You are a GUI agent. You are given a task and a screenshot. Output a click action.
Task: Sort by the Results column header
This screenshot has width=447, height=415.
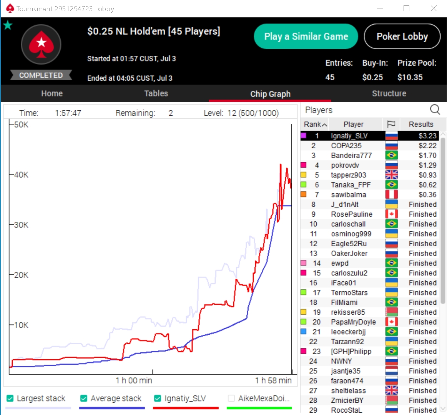[x=421, y=124]
